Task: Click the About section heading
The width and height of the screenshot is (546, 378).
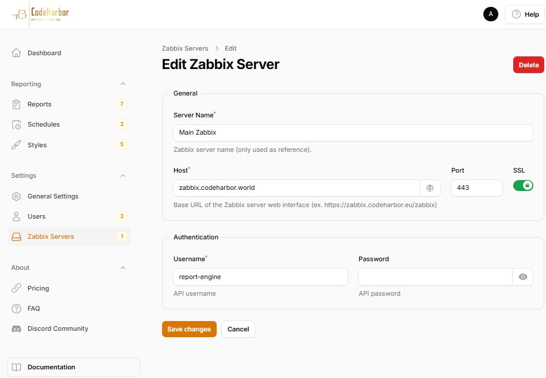Action: [20, 268]
